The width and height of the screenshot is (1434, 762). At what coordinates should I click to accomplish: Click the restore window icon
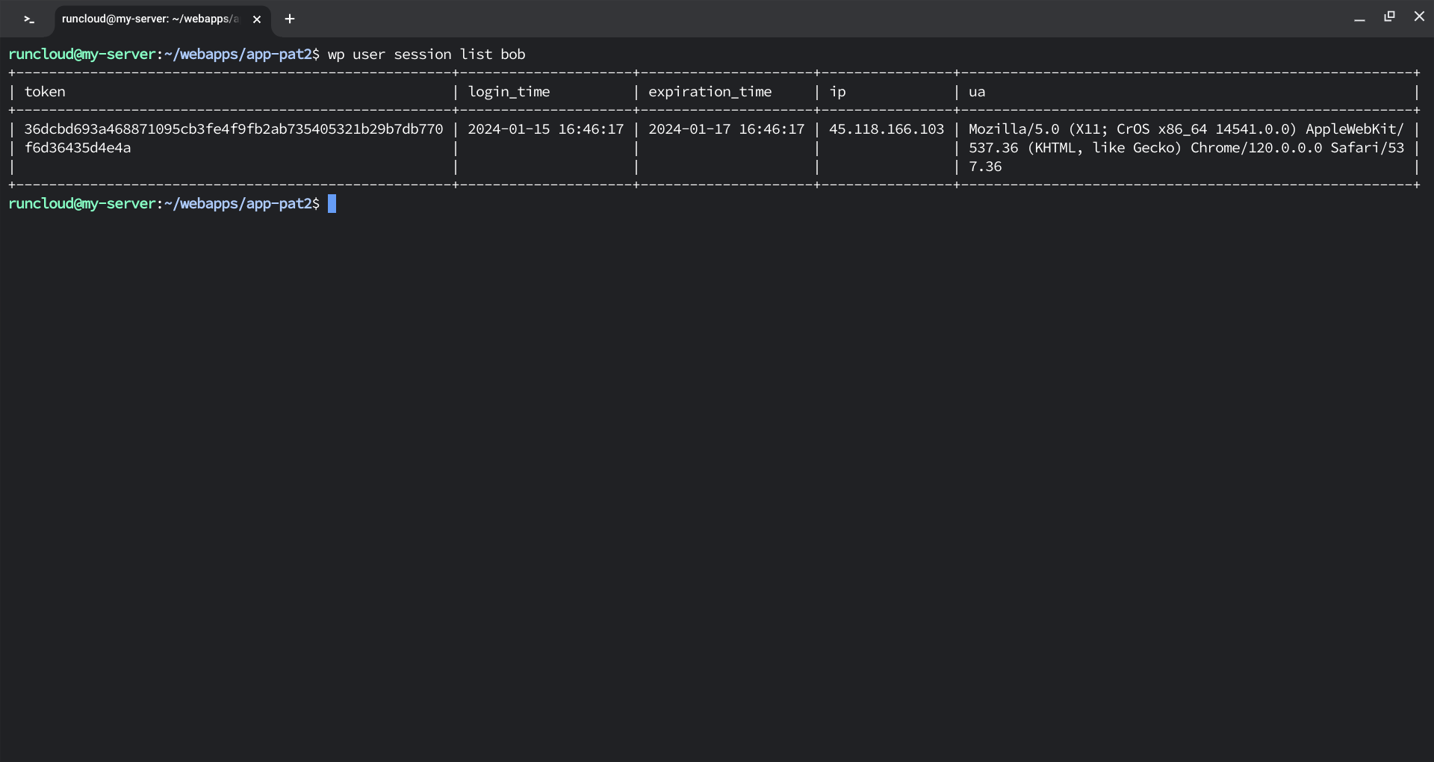click(x=1389, y=16)
